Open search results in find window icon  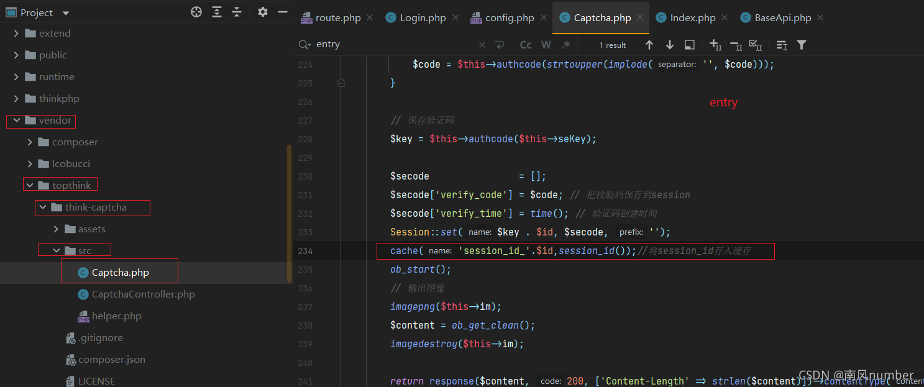tap(690, 45)
